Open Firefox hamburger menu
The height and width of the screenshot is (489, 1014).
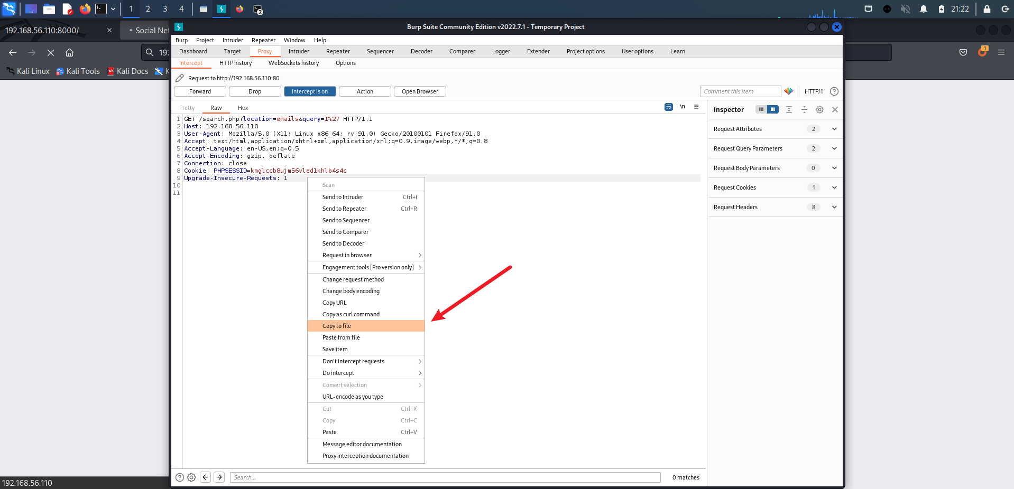(x=1001, y=52)
